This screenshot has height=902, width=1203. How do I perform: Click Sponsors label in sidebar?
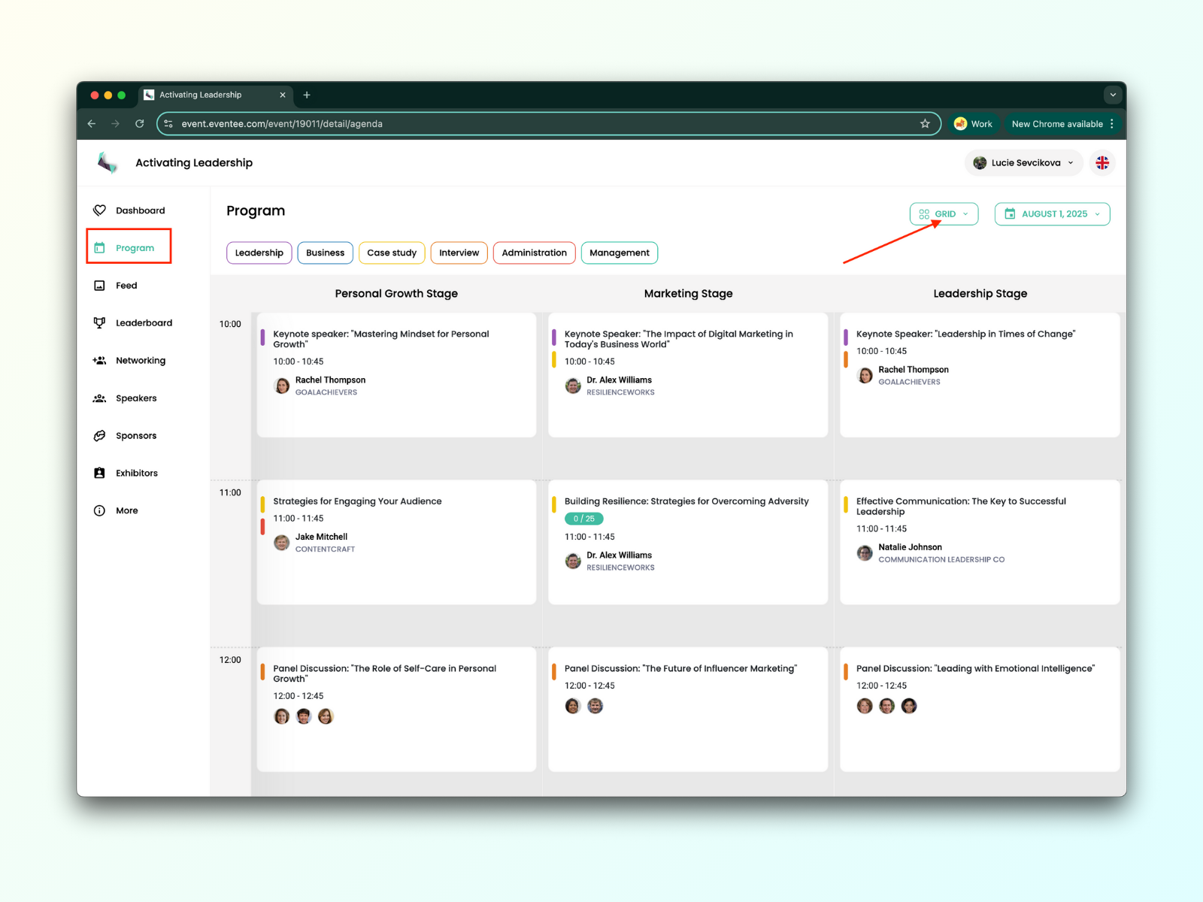tap(136, 436)
